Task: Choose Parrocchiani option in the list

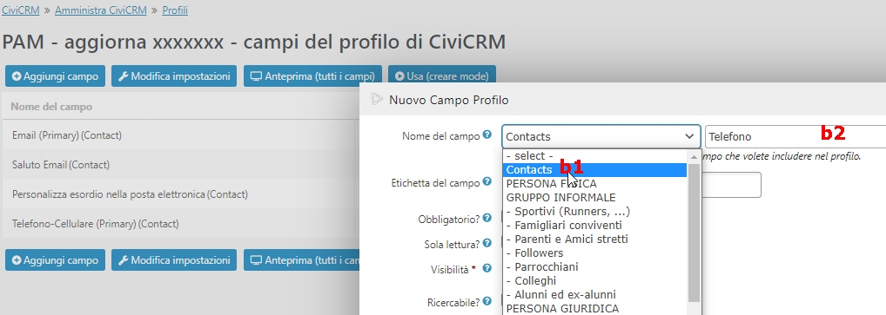Action: pyautogui.click(x=595, y=266)
